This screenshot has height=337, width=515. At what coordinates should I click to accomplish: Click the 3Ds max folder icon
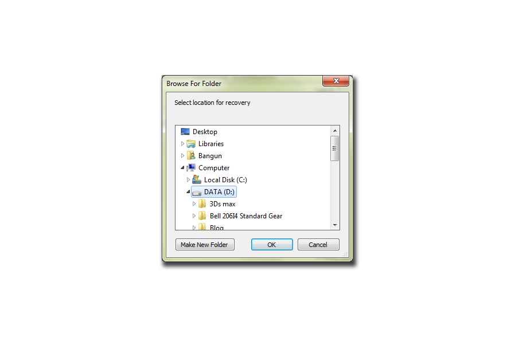(202, 204)
